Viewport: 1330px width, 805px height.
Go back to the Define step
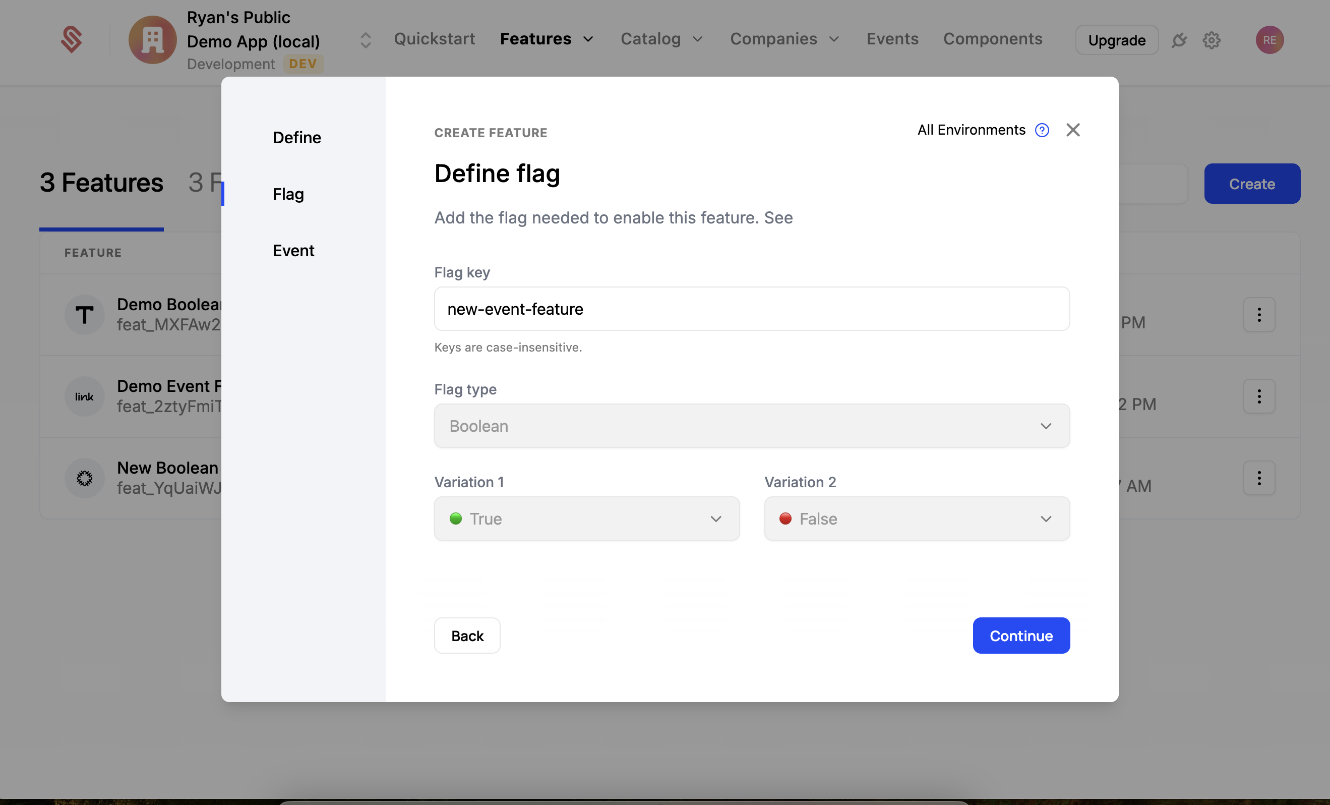click(x=297, y=137)
